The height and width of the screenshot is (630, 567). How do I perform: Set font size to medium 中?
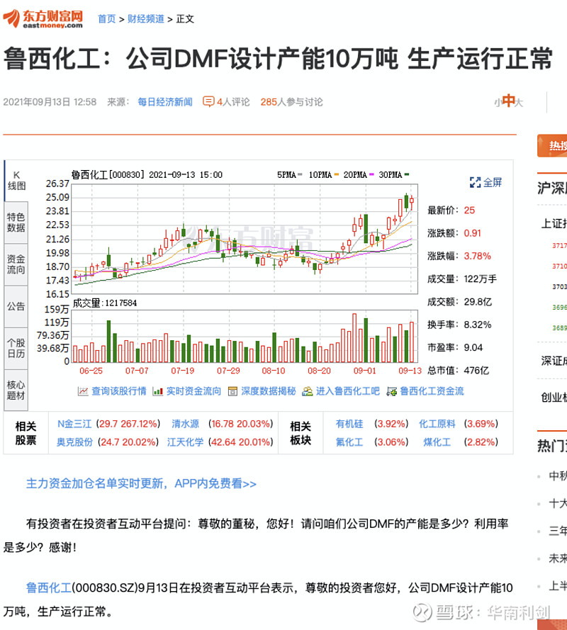508,101
